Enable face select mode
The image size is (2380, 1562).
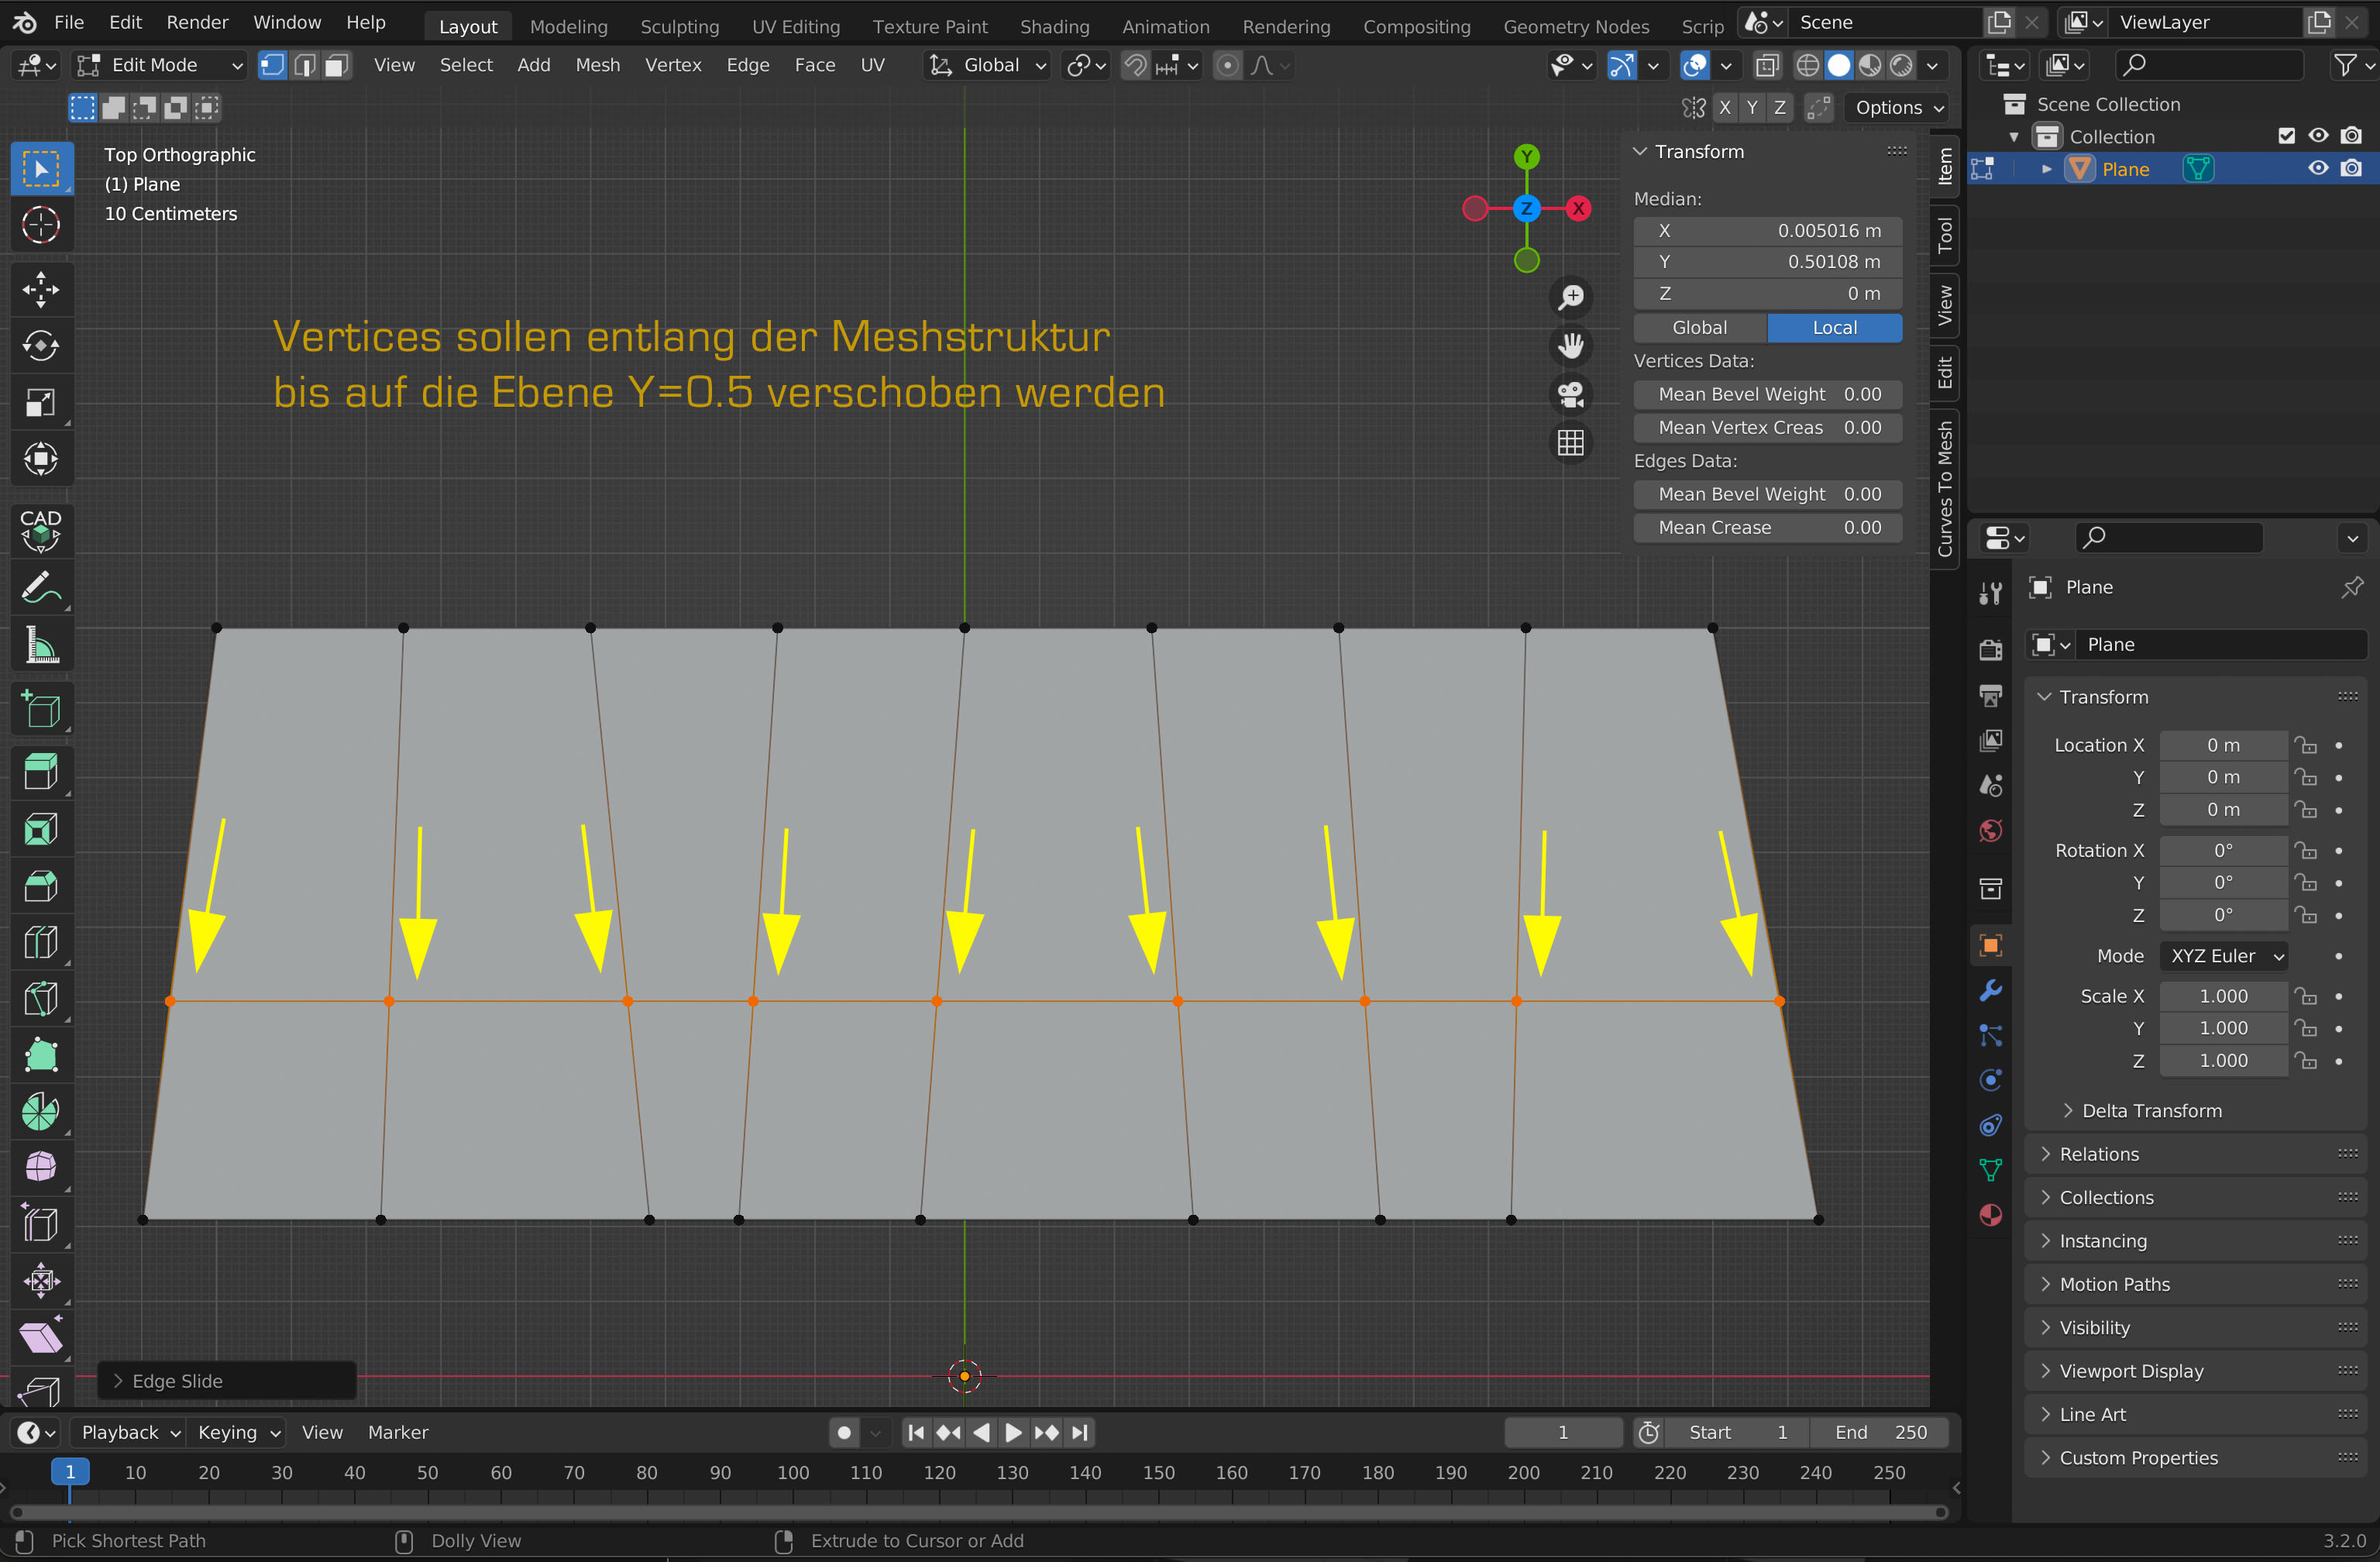click(x=337, y=65)
